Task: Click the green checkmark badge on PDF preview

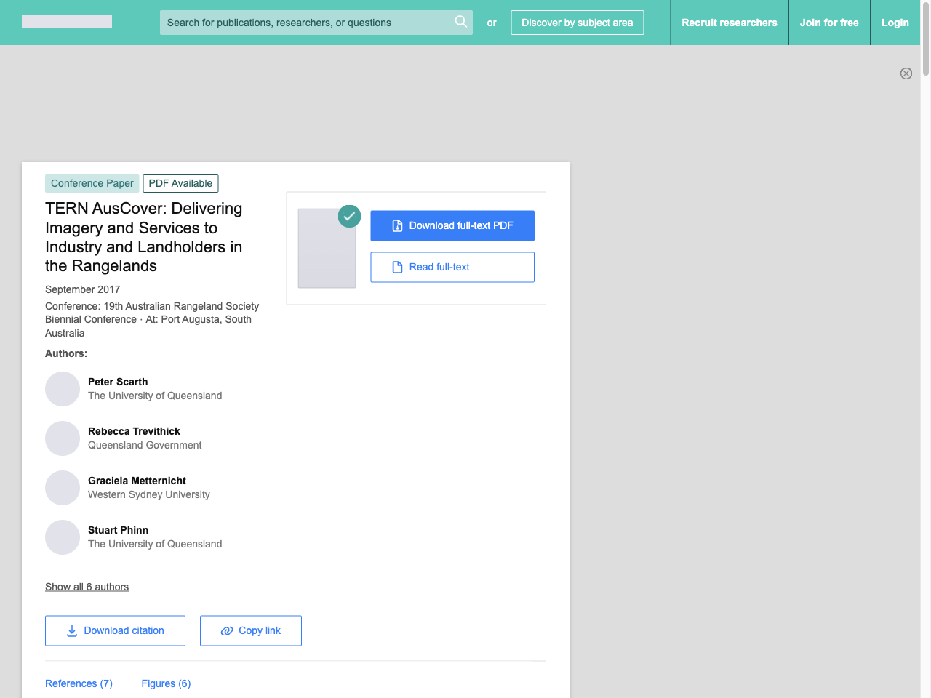Action: pos(350,216)
